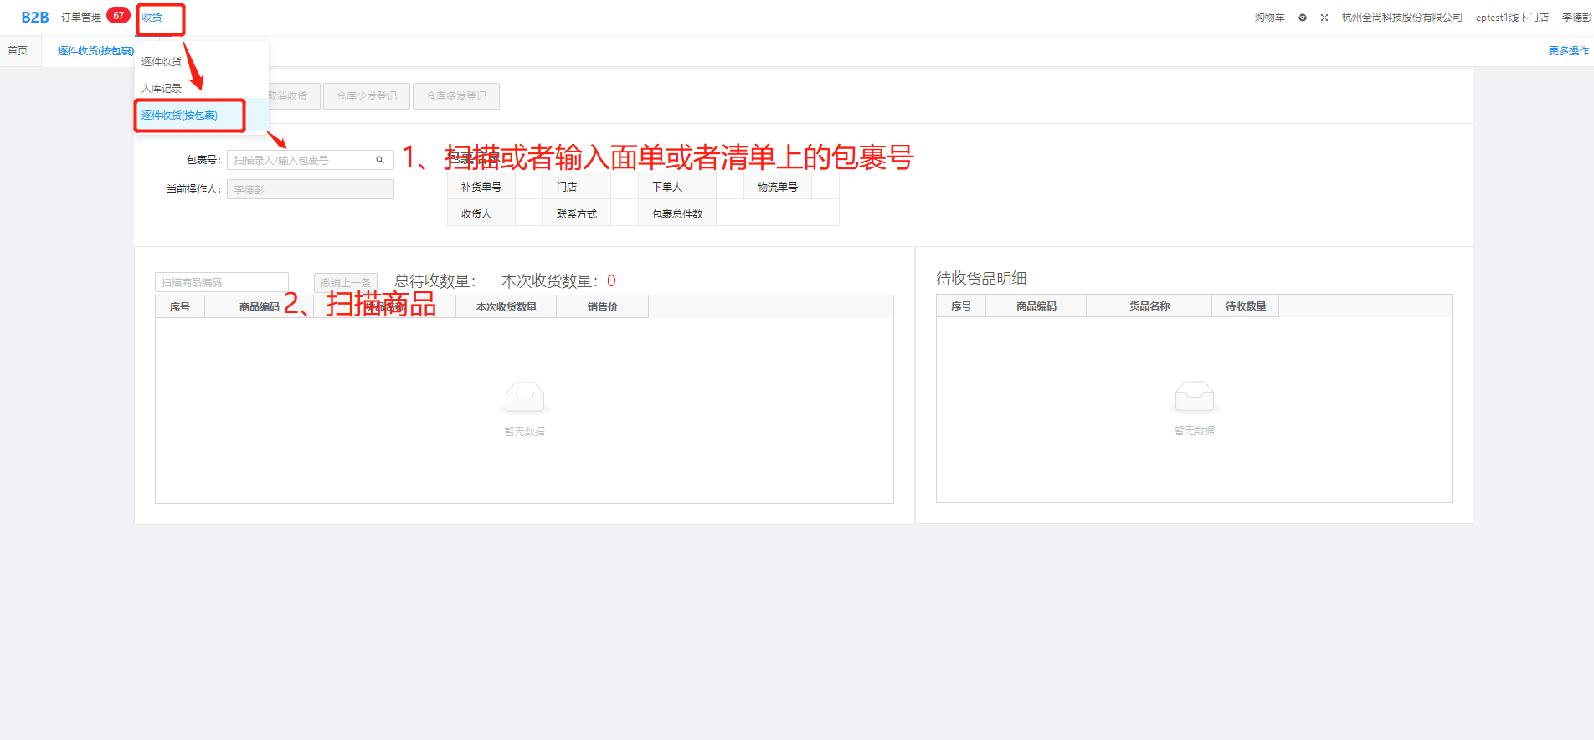Switch to the 首页 tab
The image size is (1594, 740).
pyautogui.click(x=18, y=51)
